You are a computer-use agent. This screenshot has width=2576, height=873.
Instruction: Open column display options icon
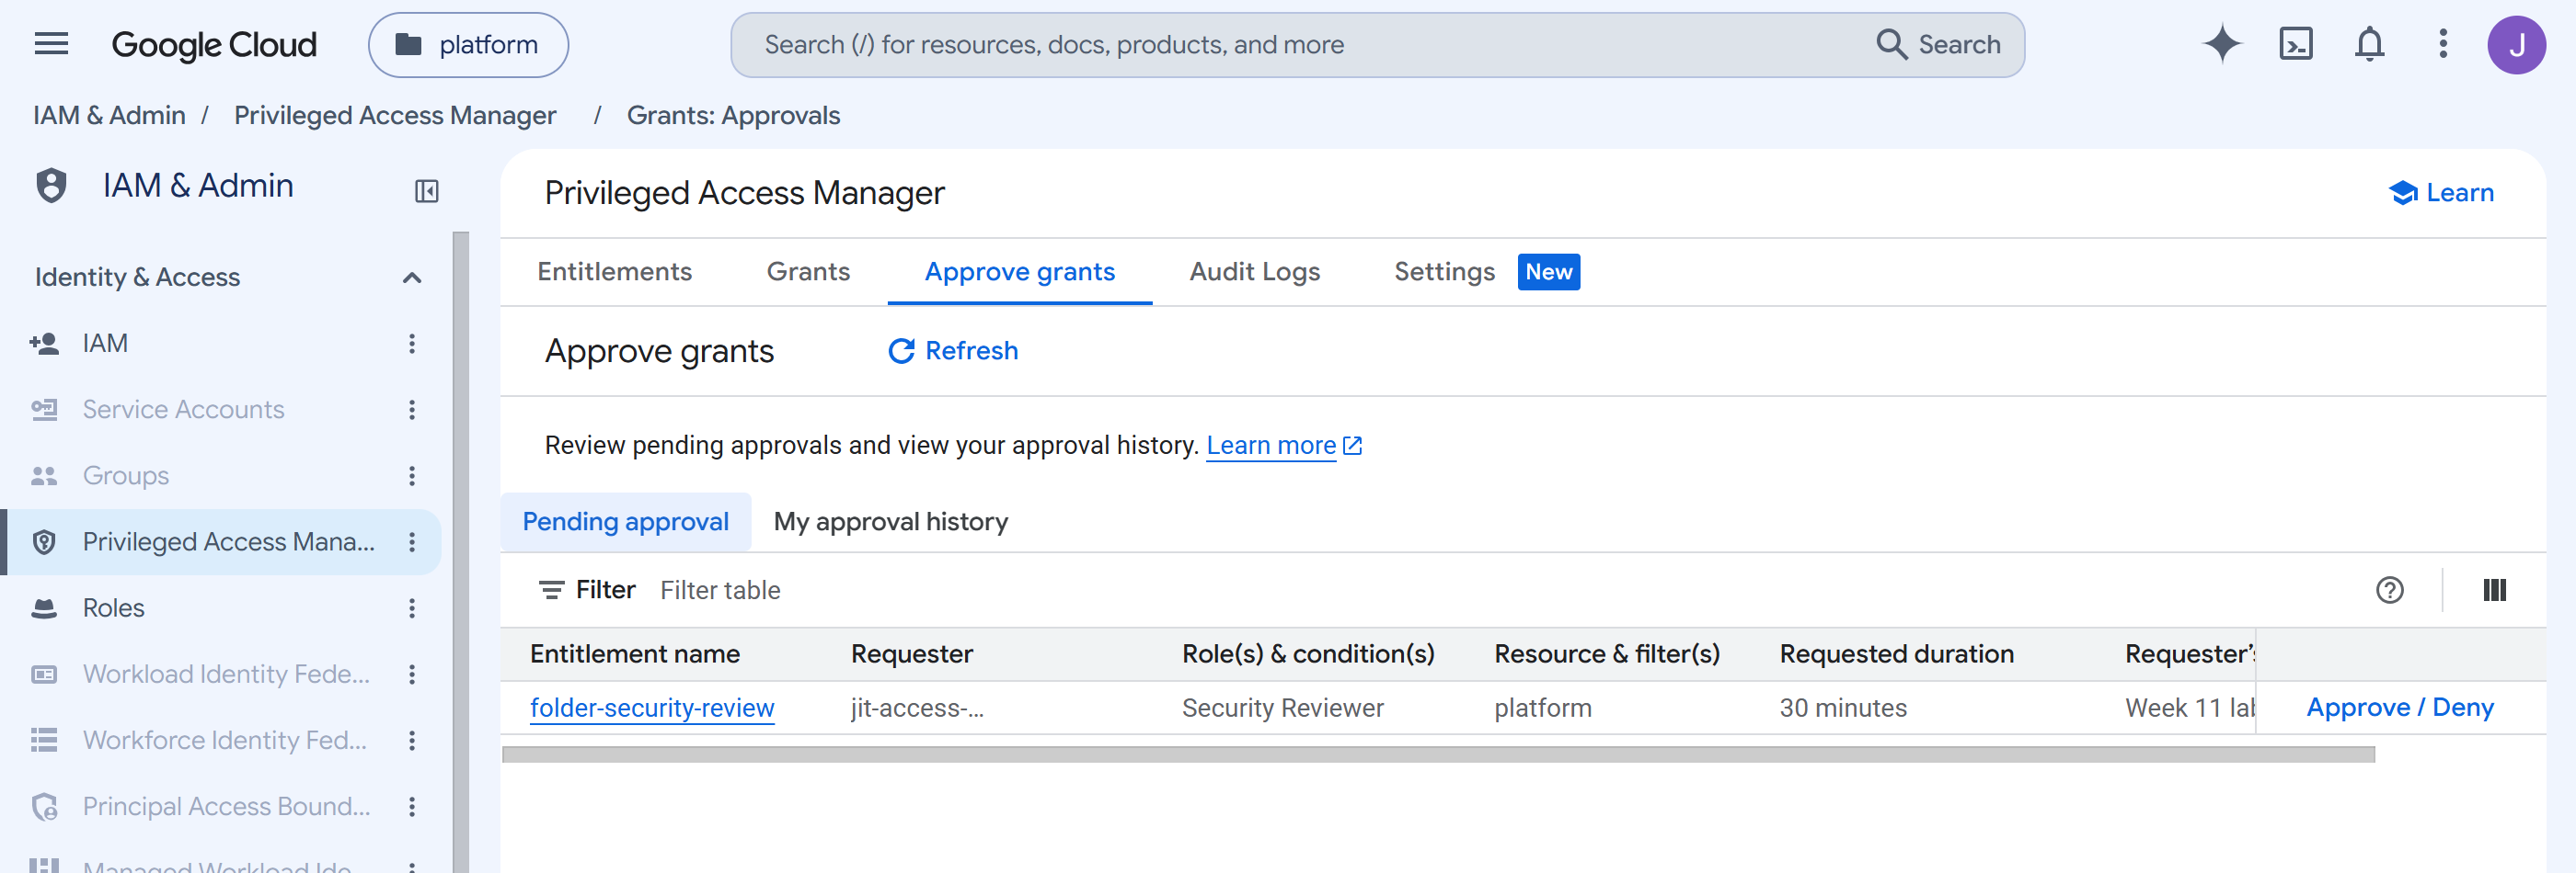click(x=2494, y=590)
